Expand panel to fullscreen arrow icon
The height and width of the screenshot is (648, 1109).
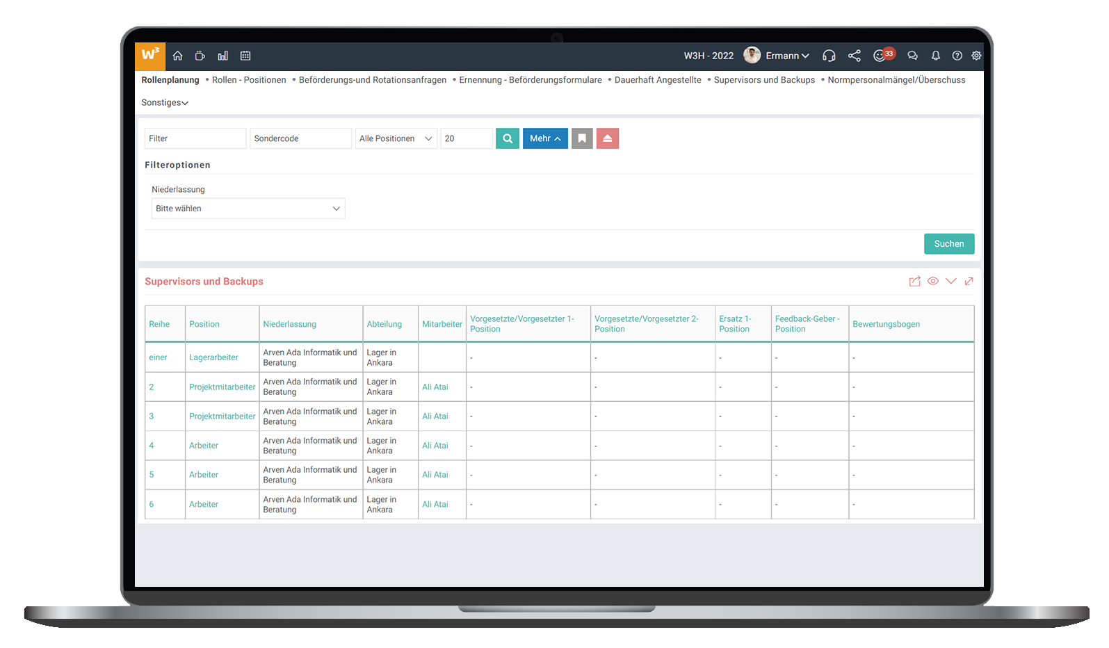[969, 281]
